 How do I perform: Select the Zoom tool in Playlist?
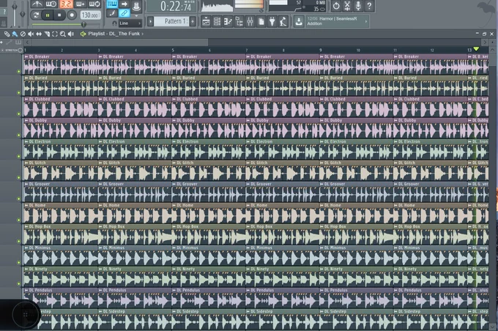tap(63, 34)
